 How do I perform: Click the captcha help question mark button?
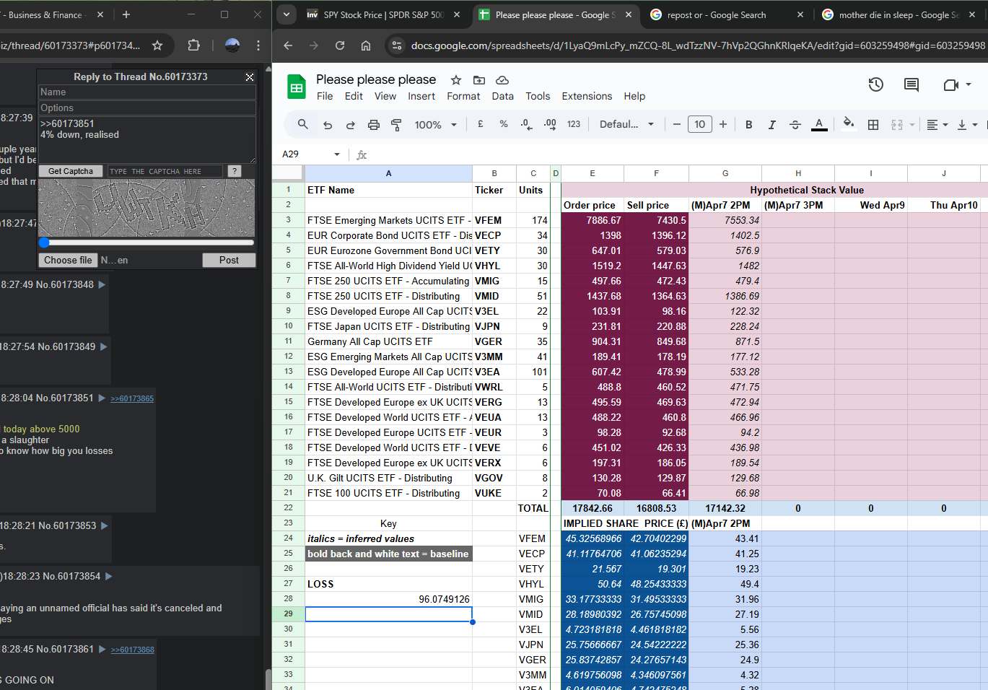click(x=234, y=171)
